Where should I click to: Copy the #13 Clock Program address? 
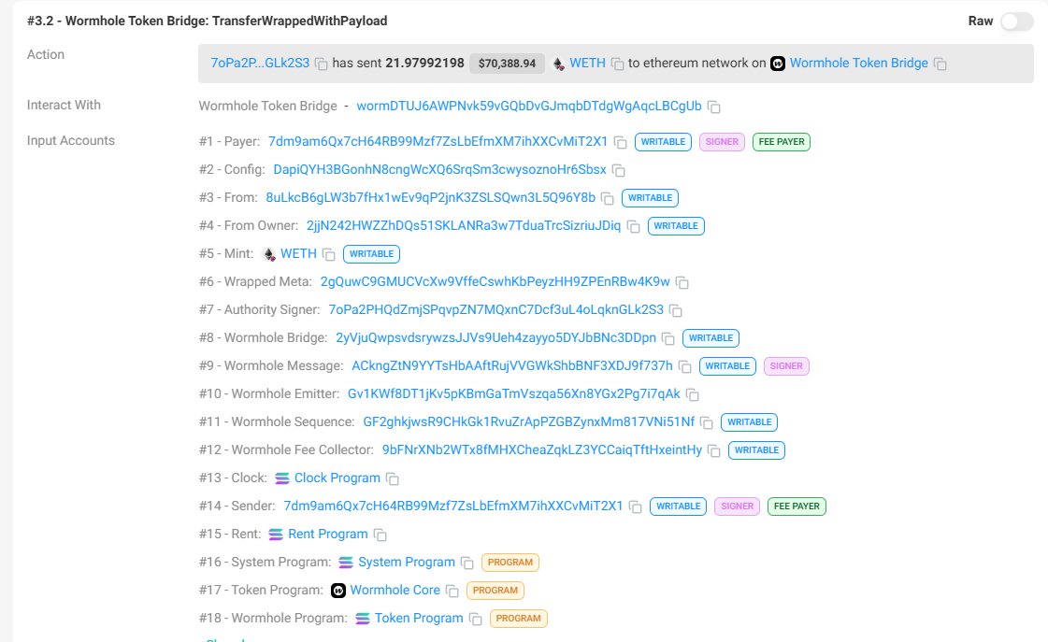pos(393,479)
